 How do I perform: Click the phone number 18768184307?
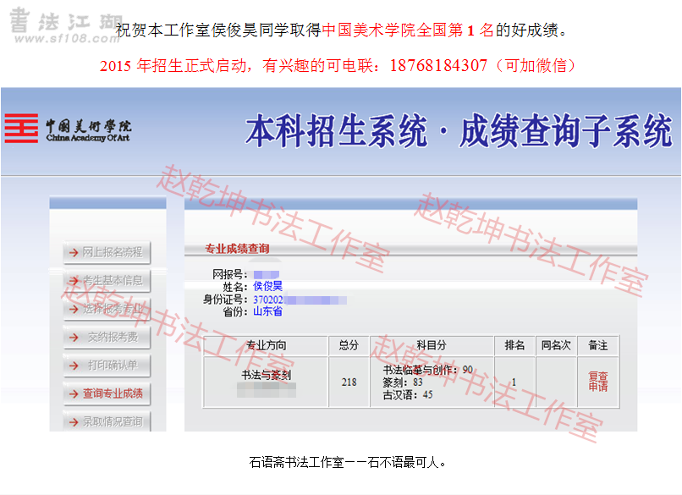click(438, 66)
